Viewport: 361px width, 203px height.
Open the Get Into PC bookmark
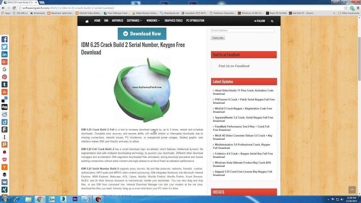tap(301, 13)
